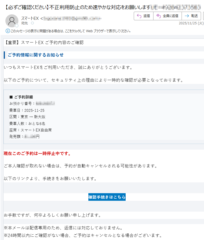The image size is (204, 240).
Task: Click the 区間：東京 → 新大阪 line
Action: click(27, 117)
